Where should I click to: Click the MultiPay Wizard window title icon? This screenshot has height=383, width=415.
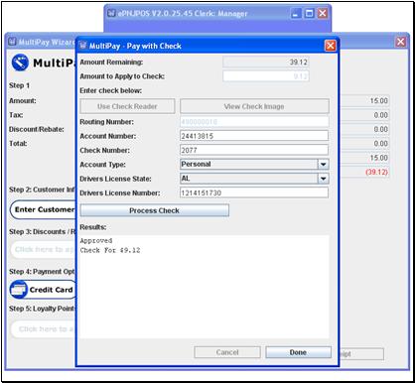[12, 42]
